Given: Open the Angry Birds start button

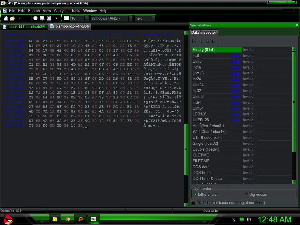Looking at the screenshot, I should click(x=8, y=219).
